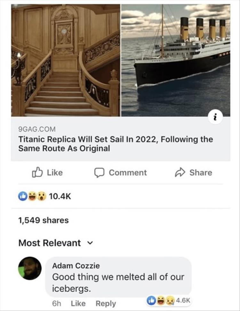View the 1,549 shares list
The height and width of the screenshot is (311, 240).
(x=44, y=220)
